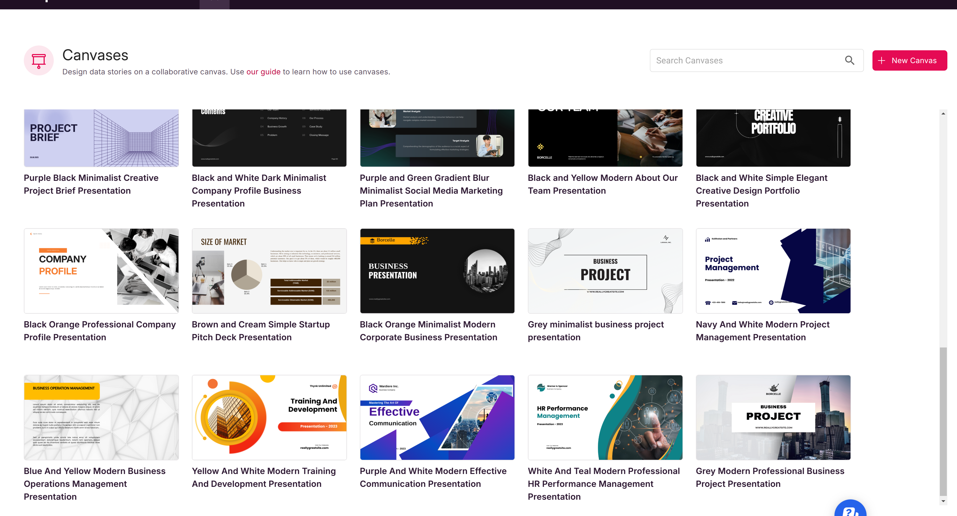Open Creative Portfolio canvas thumbnail
The image size is (957, 516).
tap(773, 138)
